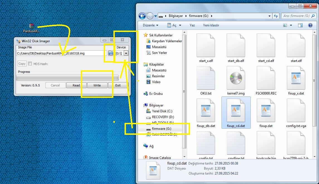The width and height of the screenshot is (319, 184).
Task: Go back in Explorer window
Action: click(x=142, y=16)
